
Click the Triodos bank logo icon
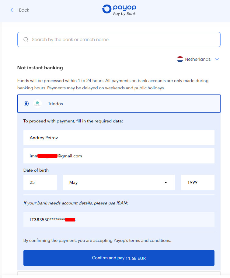click(37, 104)
